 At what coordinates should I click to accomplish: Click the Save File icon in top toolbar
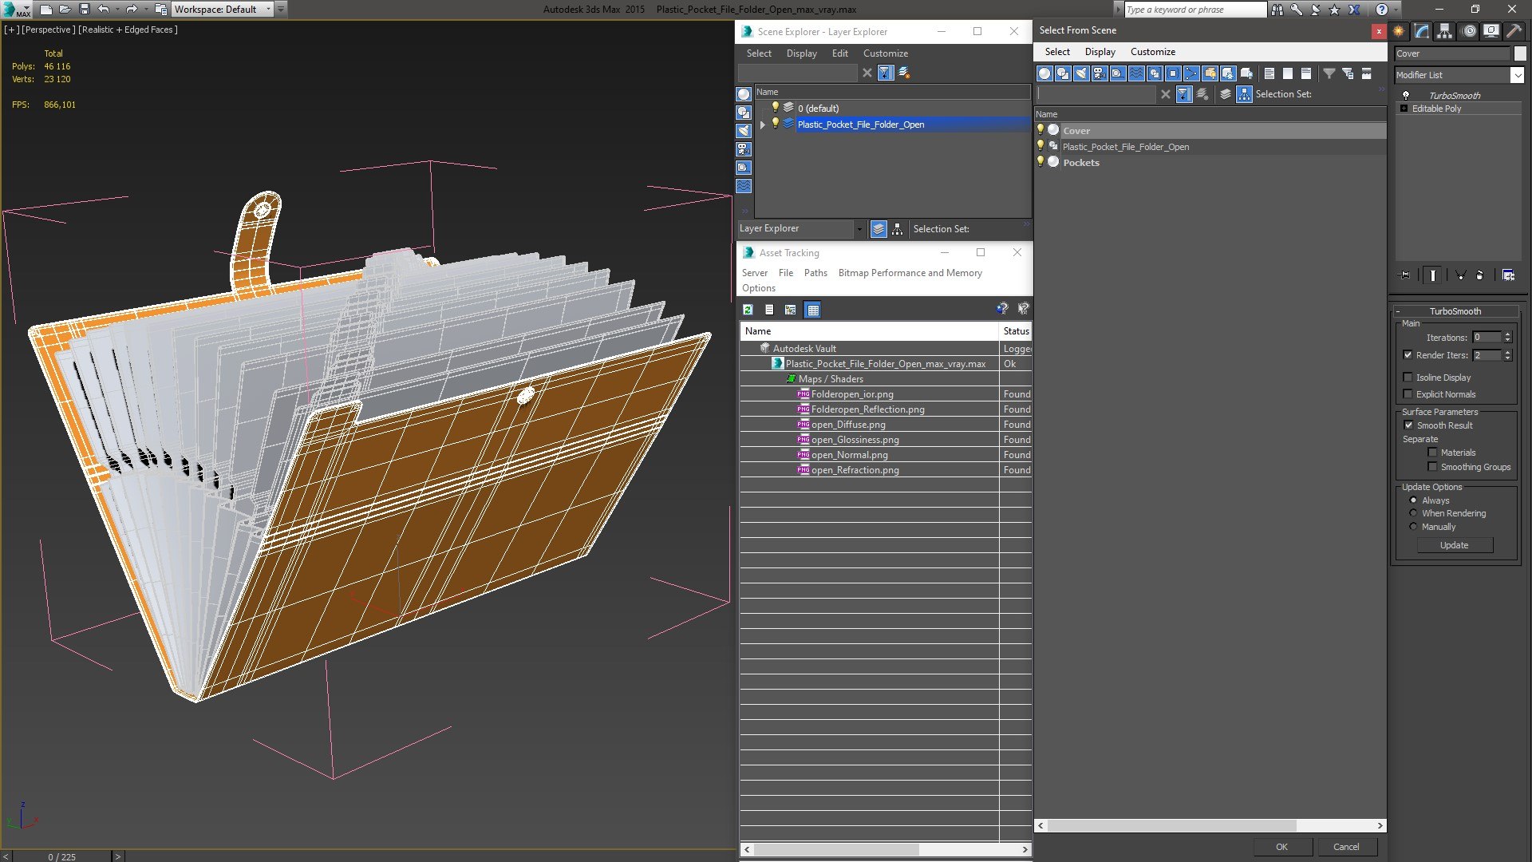[84, 10]
